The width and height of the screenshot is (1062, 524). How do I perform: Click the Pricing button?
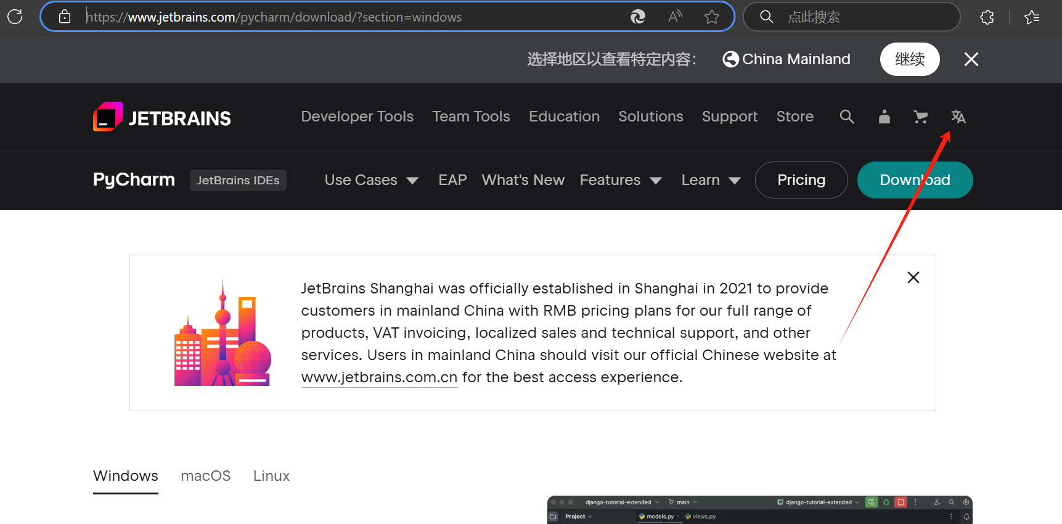point(801,180)
